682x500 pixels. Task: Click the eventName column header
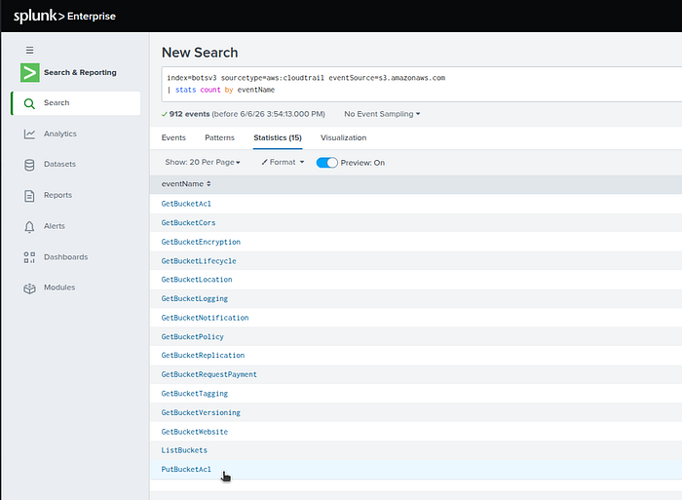click(x=182, y=184)
